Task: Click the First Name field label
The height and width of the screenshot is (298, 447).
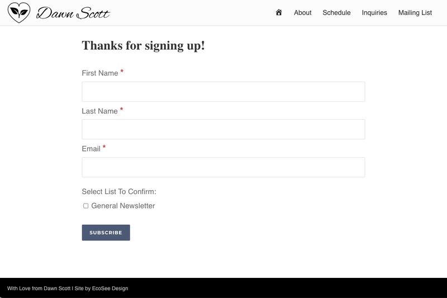Action: click(100, 73)
